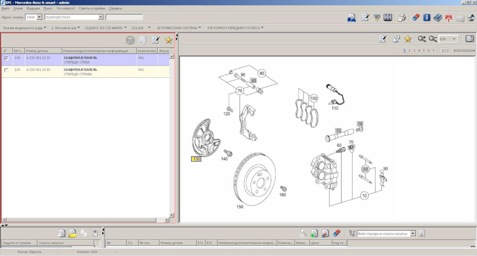
Task: Click the star favorite in parts list panel
Action: coord(168,40)
